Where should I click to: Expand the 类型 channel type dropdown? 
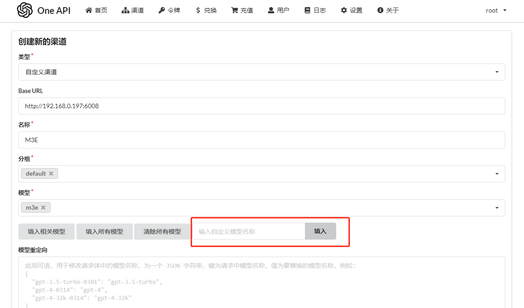[496, 72]
